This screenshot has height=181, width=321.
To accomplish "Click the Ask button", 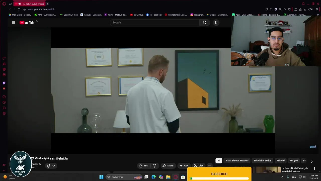I will [x=184, y=166].
